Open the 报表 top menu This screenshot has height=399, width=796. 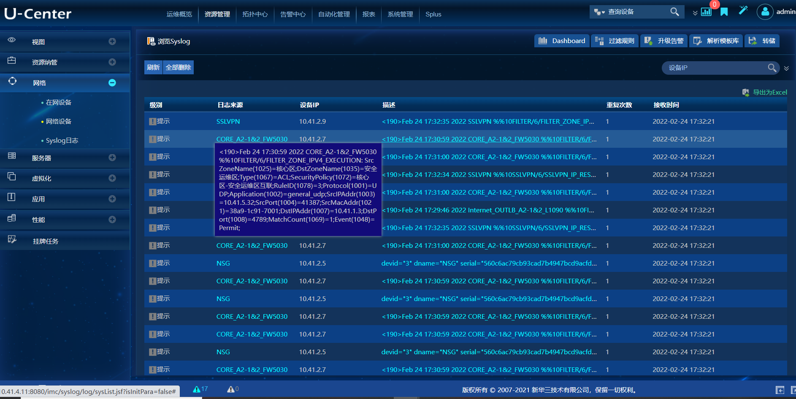[368, 14]
